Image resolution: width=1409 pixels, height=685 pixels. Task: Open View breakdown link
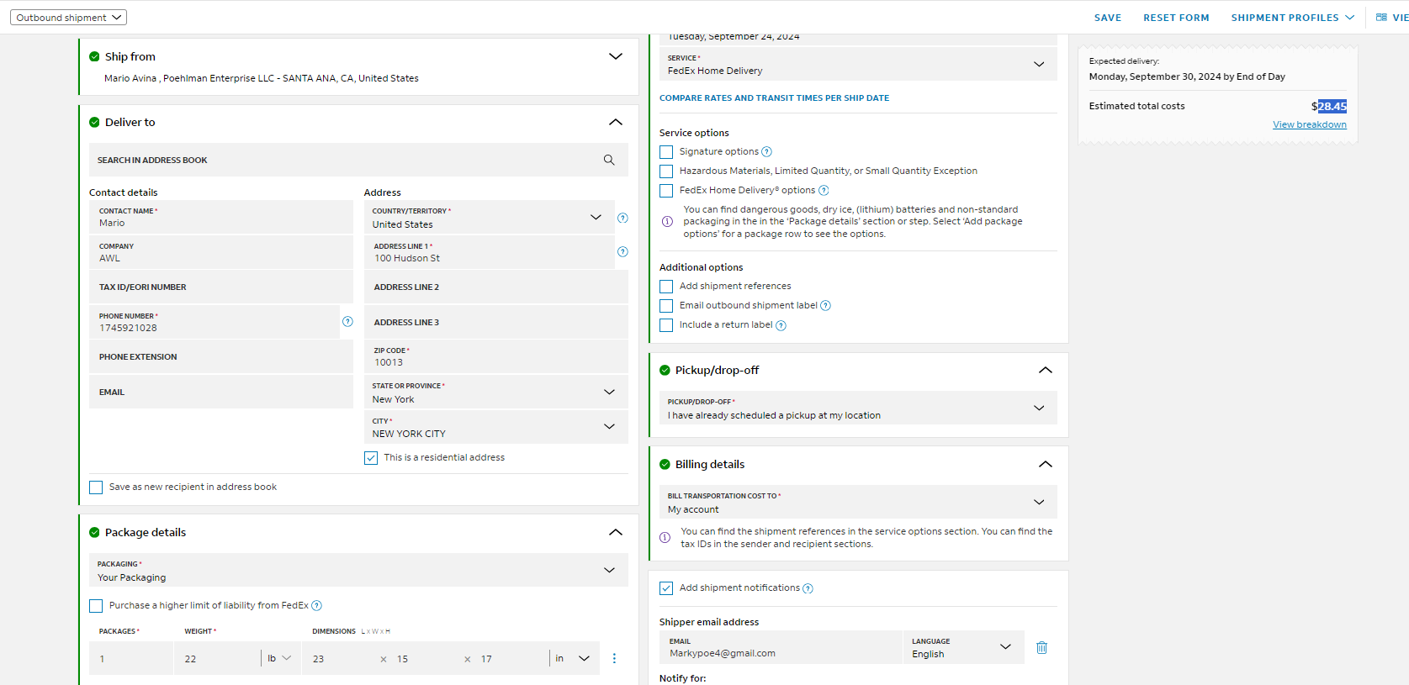click(x=1310, y=124)
